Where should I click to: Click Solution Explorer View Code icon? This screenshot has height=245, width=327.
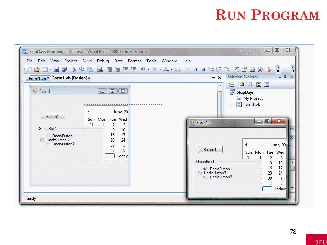pos(259,85)
